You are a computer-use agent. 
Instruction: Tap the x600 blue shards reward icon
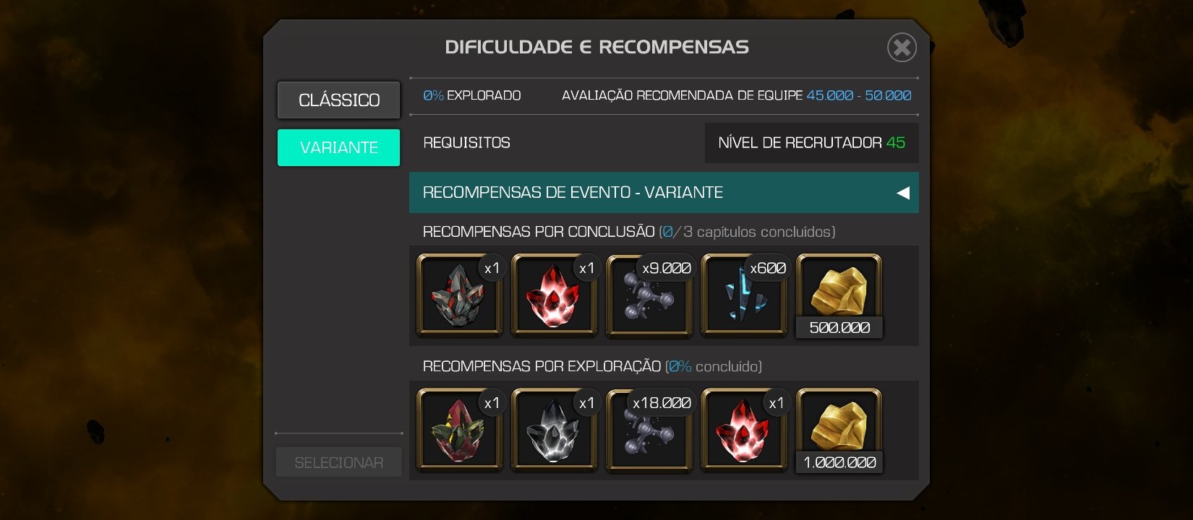(x=744, y=295)
